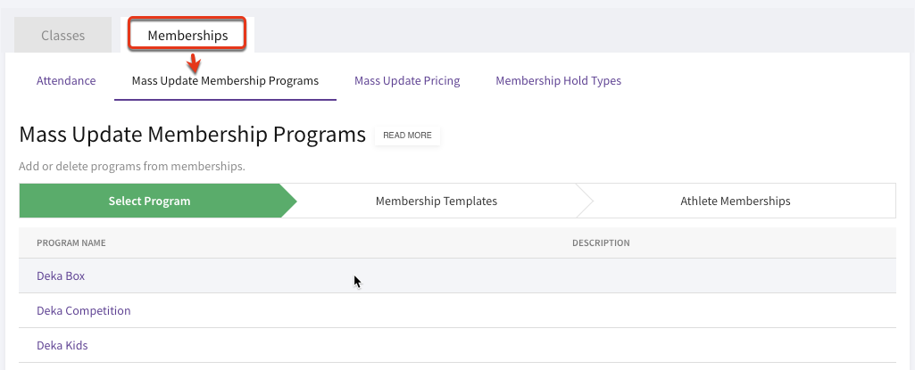
Task: Go to Mass Update Pricing tab
Action: click(407, 81)
